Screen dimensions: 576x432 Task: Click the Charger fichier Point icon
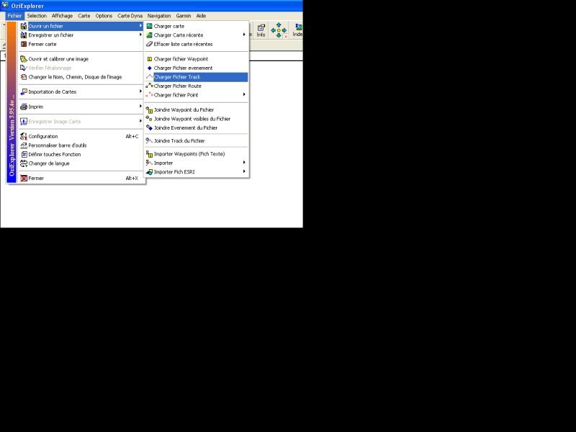149,95
